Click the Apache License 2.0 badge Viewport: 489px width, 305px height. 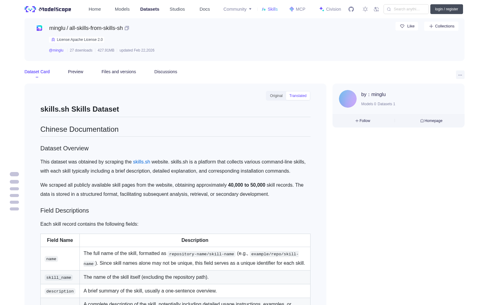pos(77,40)
